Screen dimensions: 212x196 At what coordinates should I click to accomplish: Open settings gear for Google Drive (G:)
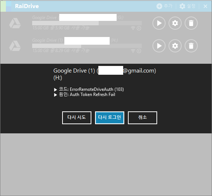pos(175,23)
